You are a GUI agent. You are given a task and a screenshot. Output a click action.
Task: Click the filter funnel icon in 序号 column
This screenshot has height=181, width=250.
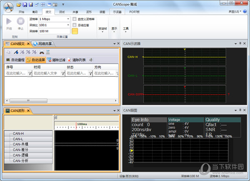[x=30, y=73]
